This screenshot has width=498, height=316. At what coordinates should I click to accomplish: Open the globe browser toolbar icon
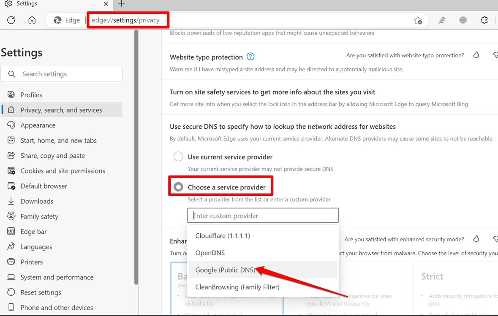(x=463, y=20)
